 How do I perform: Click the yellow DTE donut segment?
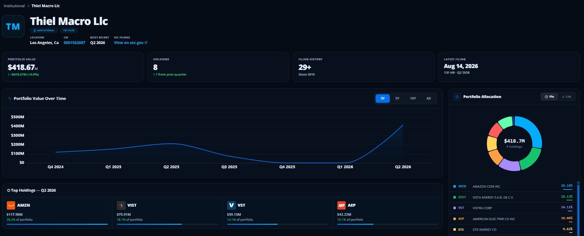492,144
